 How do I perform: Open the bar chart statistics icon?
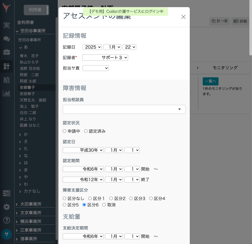(7, 93)
